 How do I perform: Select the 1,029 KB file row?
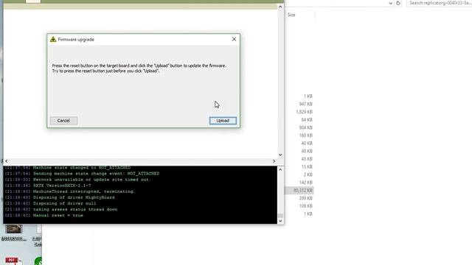tap(304, 112)
